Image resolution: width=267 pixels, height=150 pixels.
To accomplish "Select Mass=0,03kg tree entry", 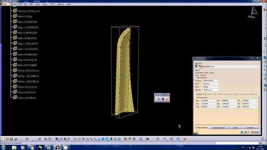I will point(25,17).
